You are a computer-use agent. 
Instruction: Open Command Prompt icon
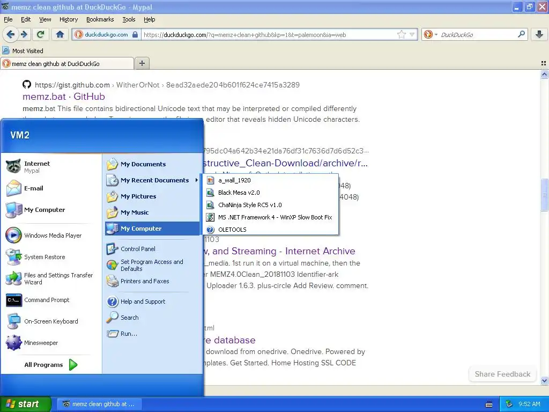(x=14, y=300)
